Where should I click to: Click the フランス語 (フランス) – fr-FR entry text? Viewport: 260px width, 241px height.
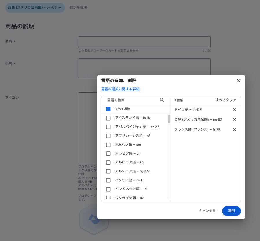pos(197,130)
